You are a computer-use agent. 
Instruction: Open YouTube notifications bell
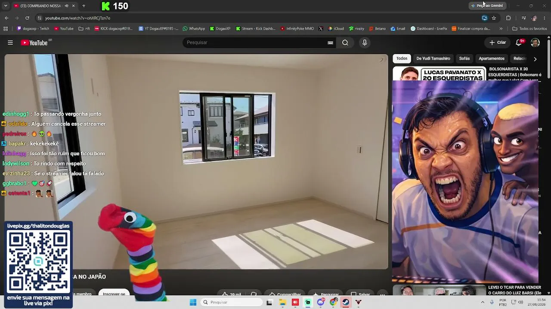click(519, 42)
